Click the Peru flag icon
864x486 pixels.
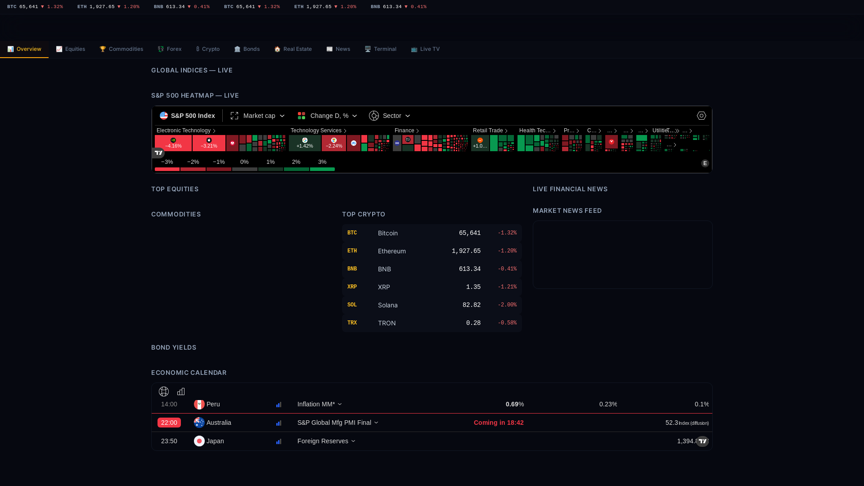coord(199,405)
